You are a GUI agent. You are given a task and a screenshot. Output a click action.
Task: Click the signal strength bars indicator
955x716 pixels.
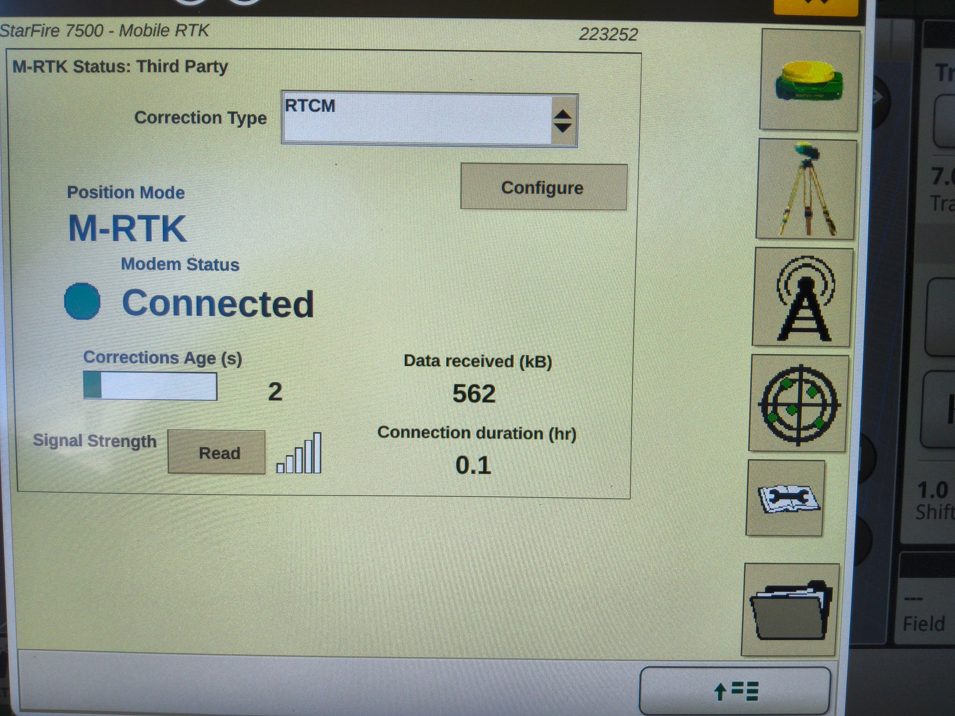(299, 453)
